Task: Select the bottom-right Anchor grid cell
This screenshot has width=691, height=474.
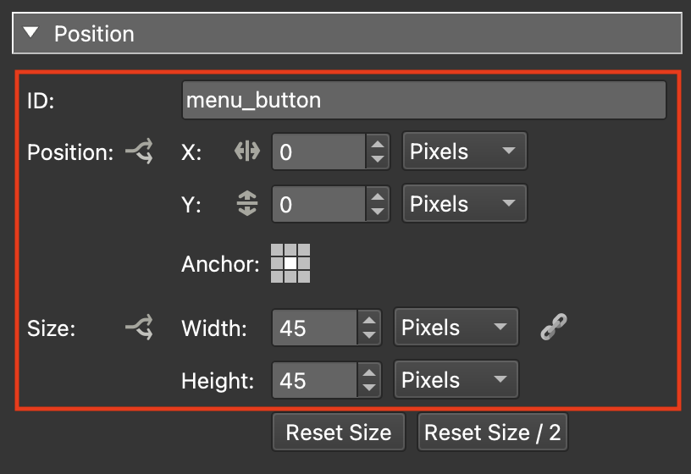Action: pos(303,276)
